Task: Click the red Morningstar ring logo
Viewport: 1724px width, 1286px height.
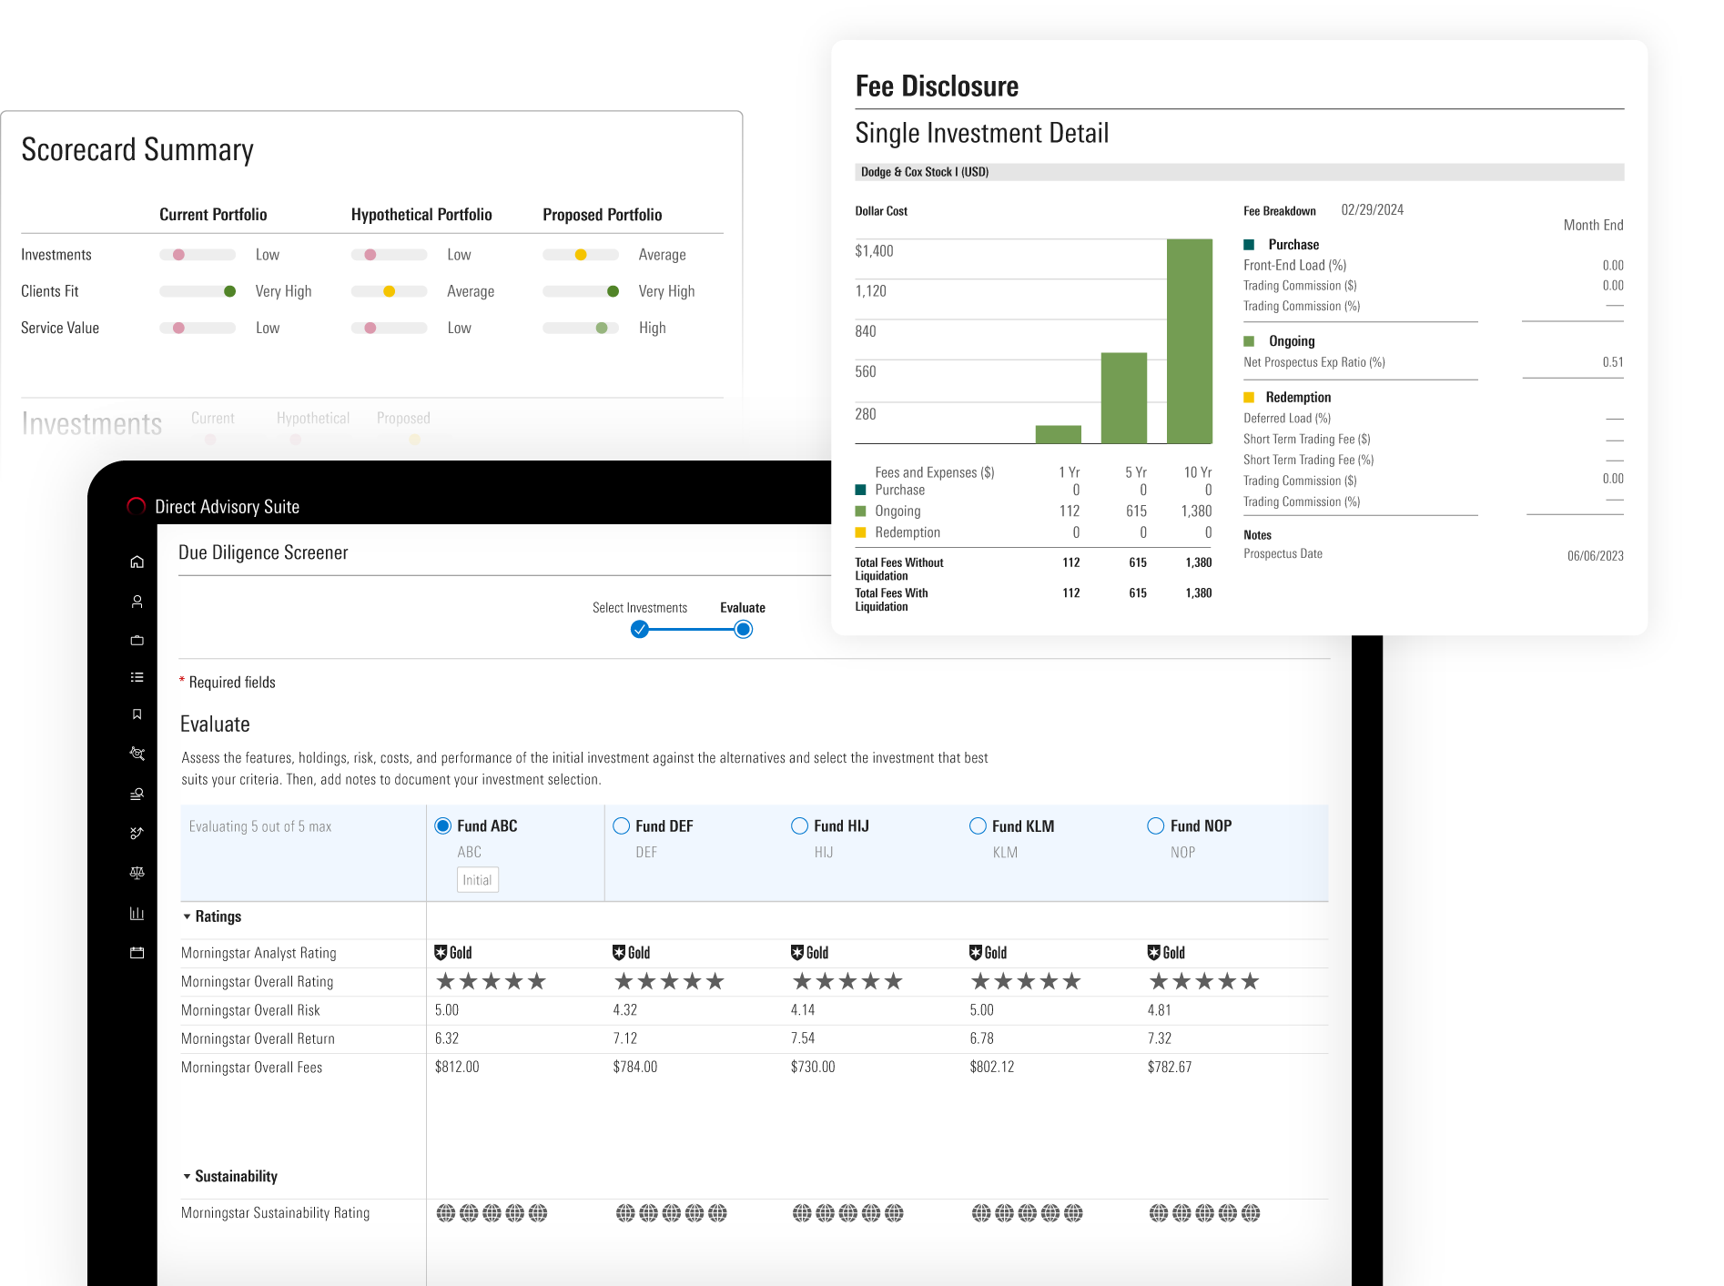Action: [137, 506]
